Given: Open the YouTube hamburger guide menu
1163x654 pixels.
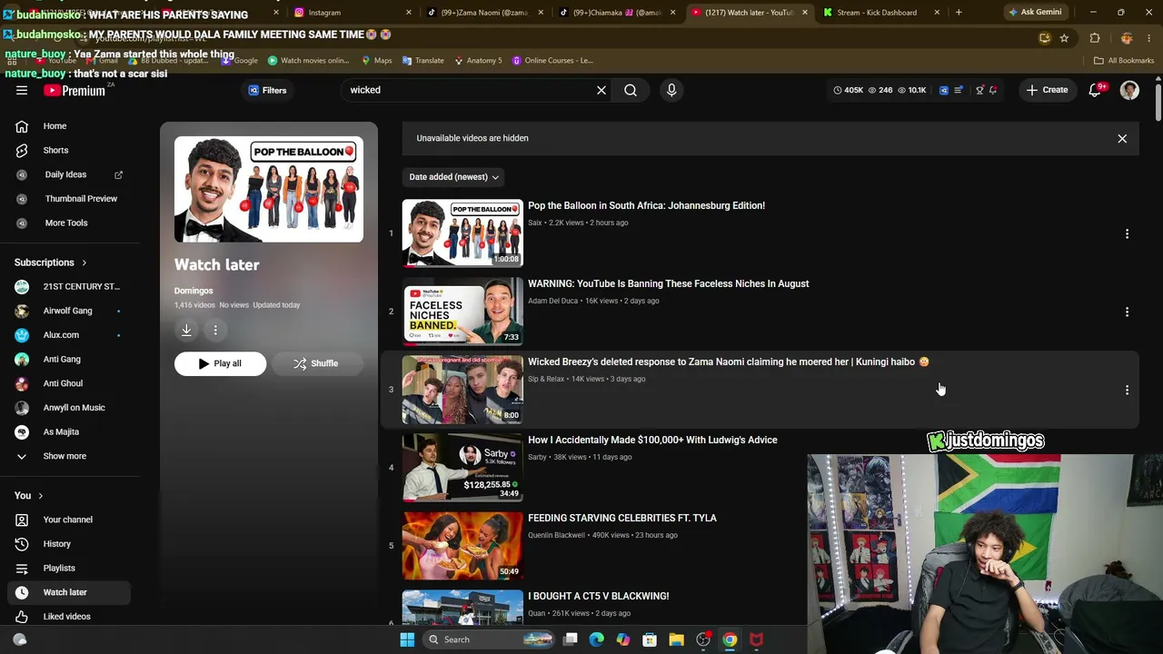Looking at the screenshot, I should 22,90.
